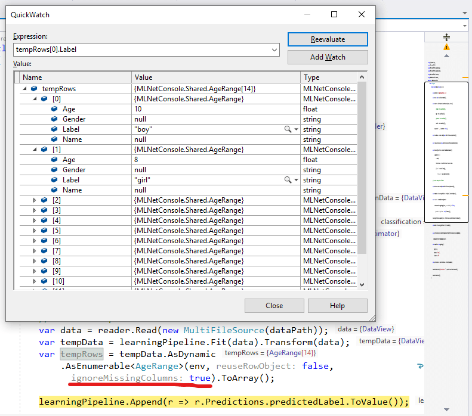Collapse the [0] array element

pyautogui.click(x=35, y=98)
